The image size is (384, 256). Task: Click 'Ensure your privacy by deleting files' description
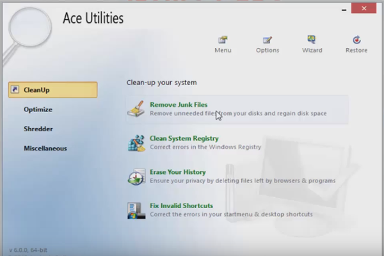pyautogui.click(x=243, y=180)
